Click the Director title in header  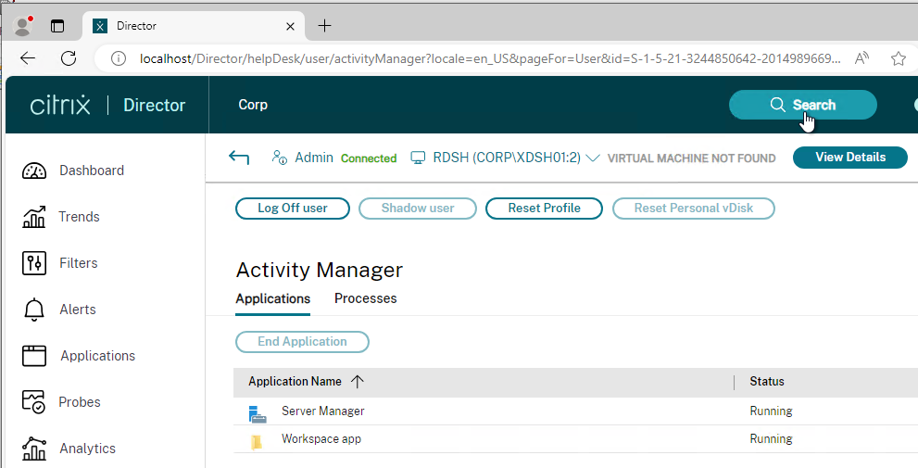point(154,106)
